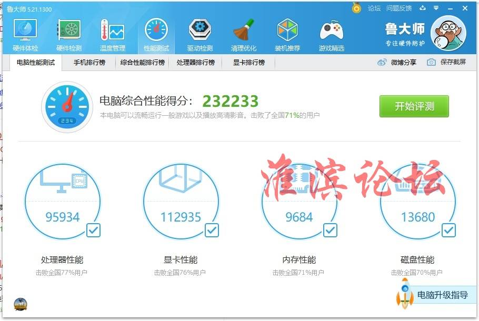Click the memory score 9684
Viewport: 479px width, 321px height.
point(299,217)
